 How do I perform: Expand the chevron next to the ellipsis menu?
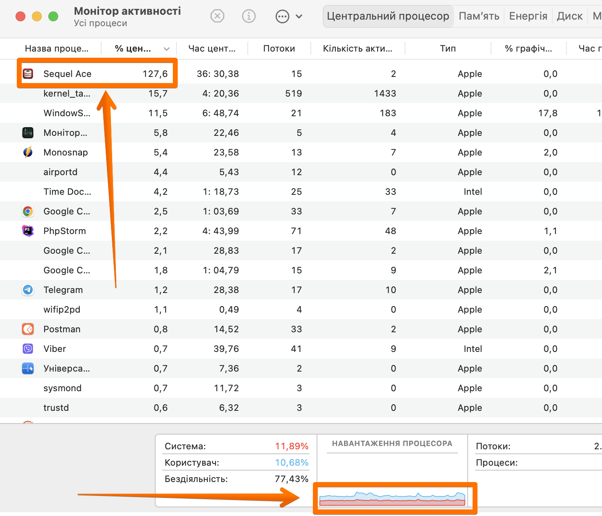[x=299, y=16]
